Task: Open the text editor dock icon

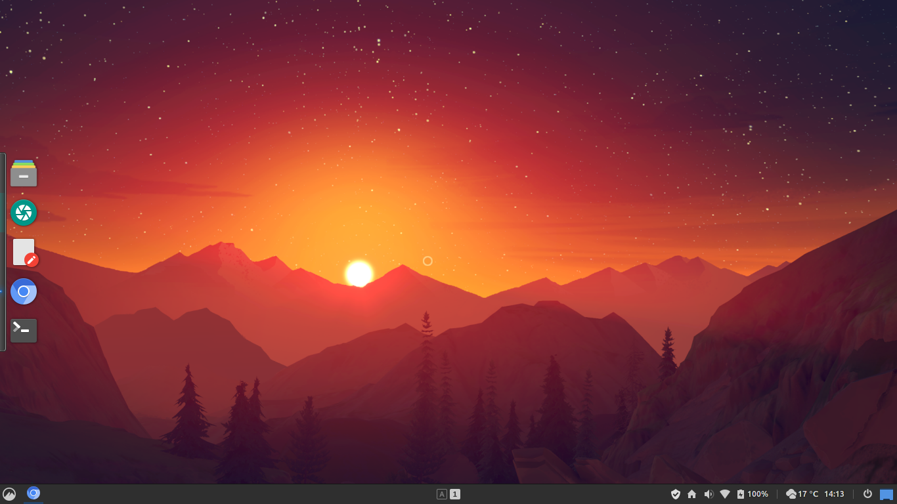Action: click(24, 252)
